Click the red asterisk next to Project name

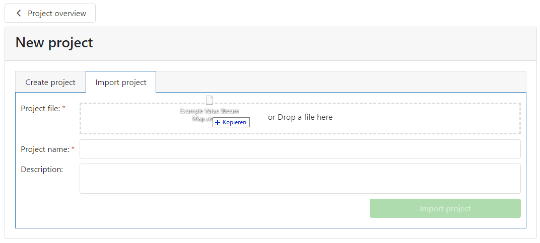tap(73, 149)
